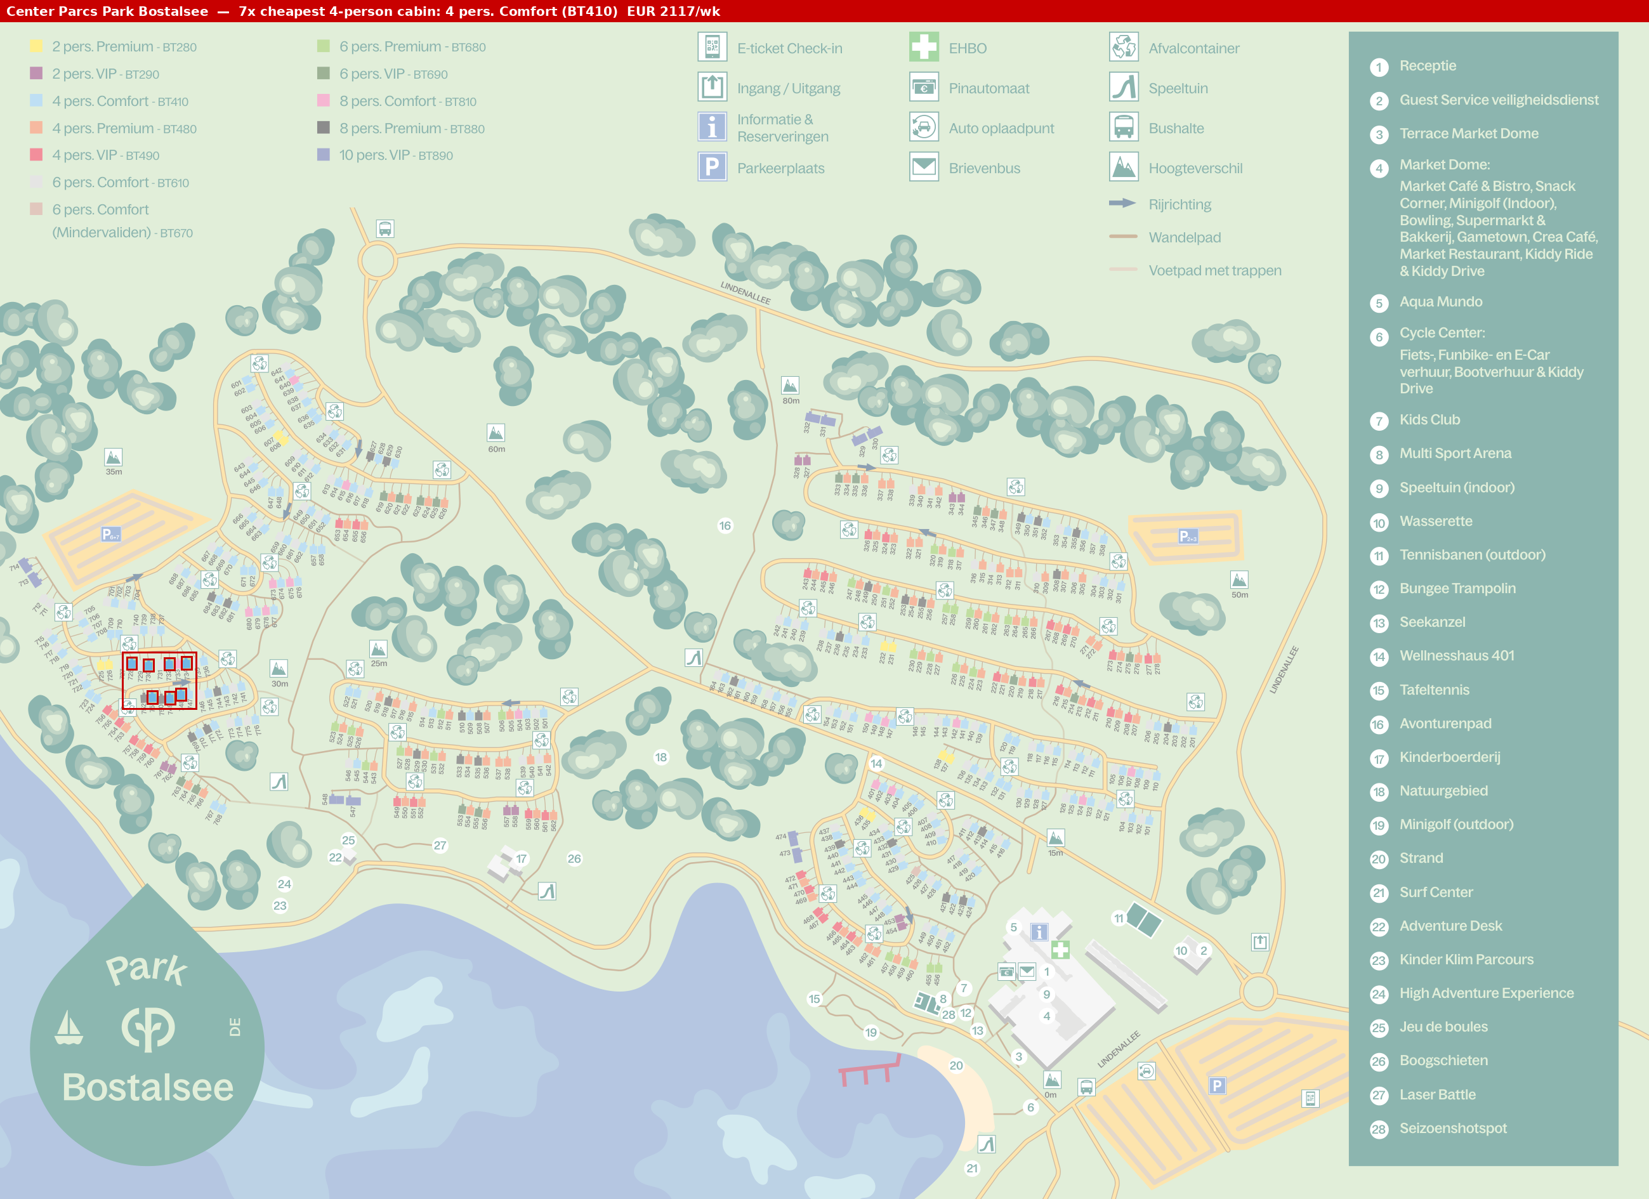Viewport: 1649px width, 1199px height.
Task: Click the 4 pers. Premium BT480 orange swatch
Action: tap(36, 128)
